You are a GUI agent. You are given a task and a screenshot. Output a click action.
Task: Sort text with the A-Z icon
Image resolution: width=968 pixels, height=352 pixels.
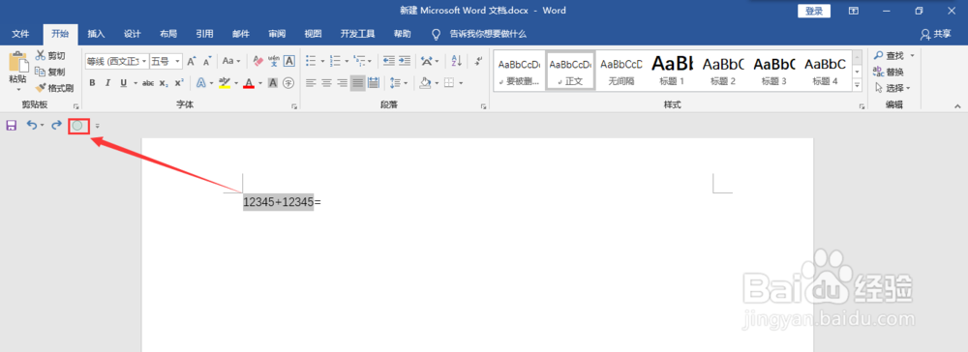(457, 61)
